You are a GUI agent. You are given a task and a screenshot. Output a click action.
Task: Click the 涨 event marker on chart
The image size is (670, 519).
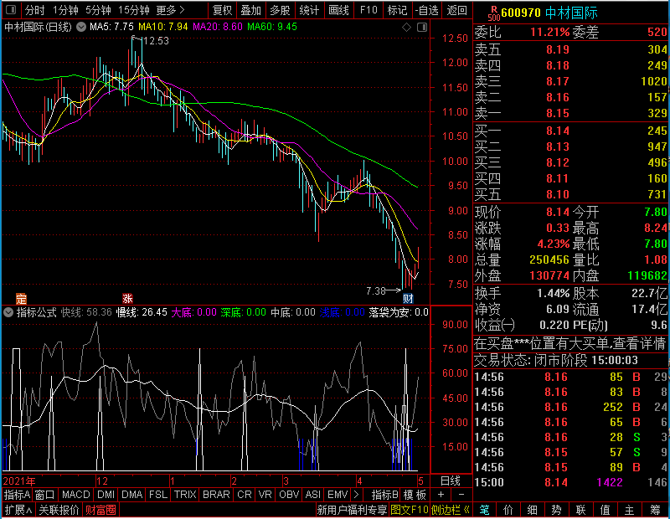127,298
